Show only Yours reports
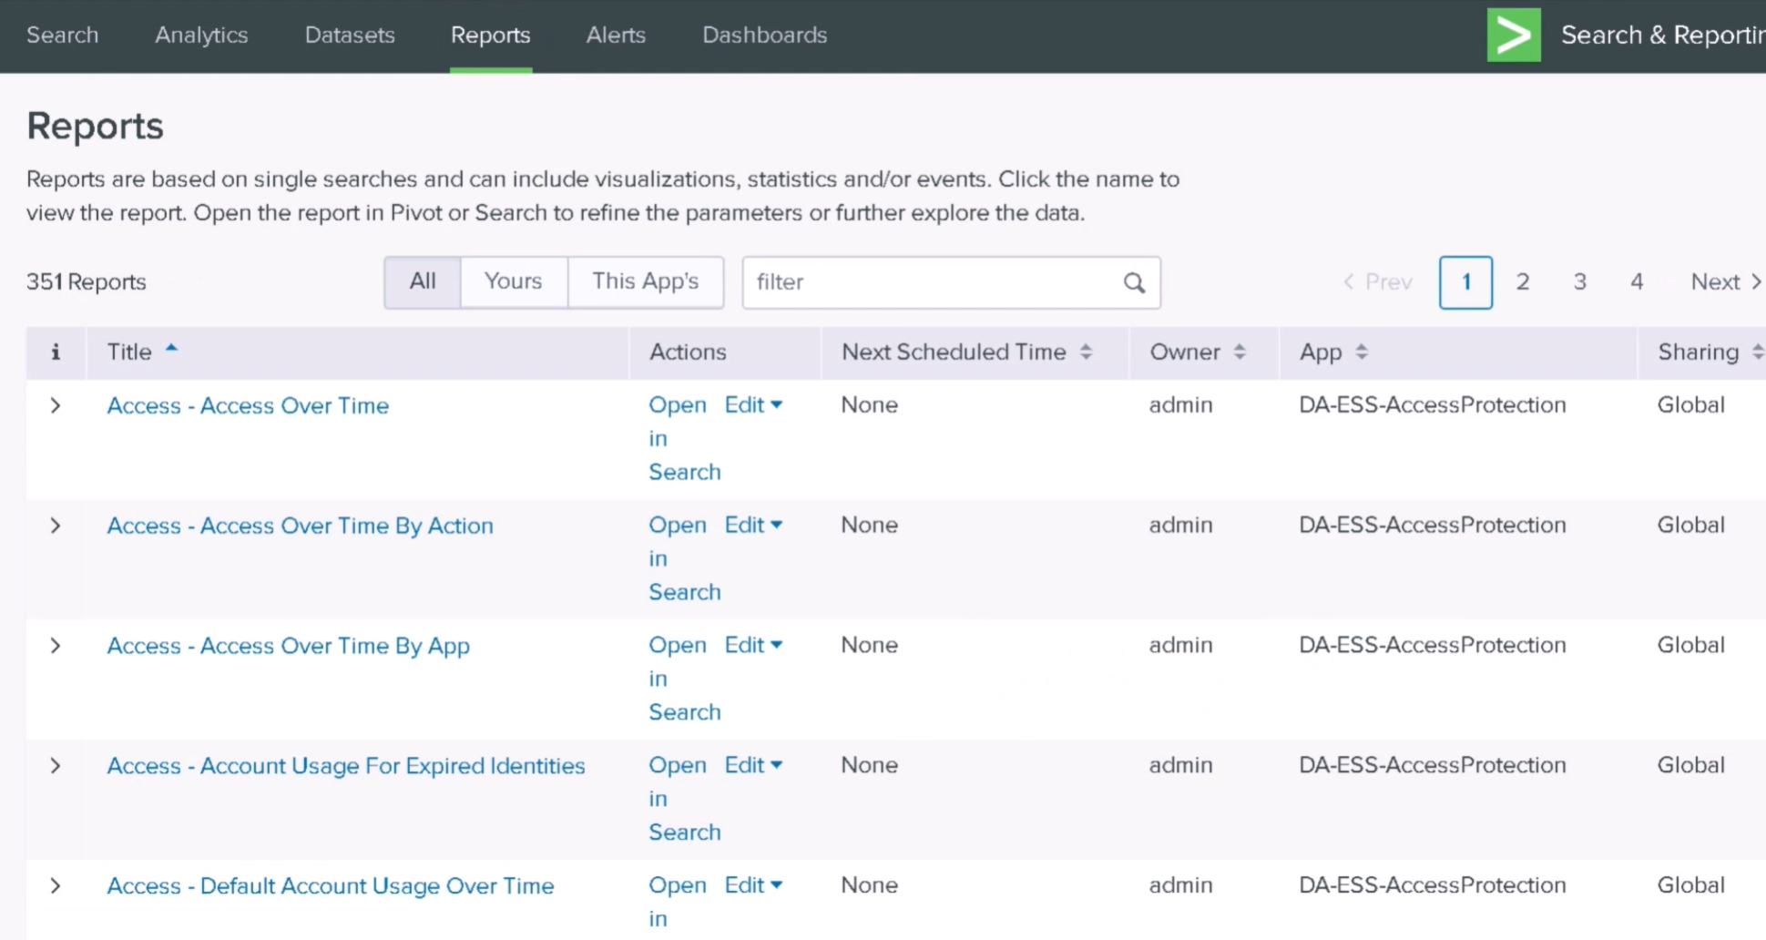Viewport: 1766px width, 940px height. (x=514, y=282)
